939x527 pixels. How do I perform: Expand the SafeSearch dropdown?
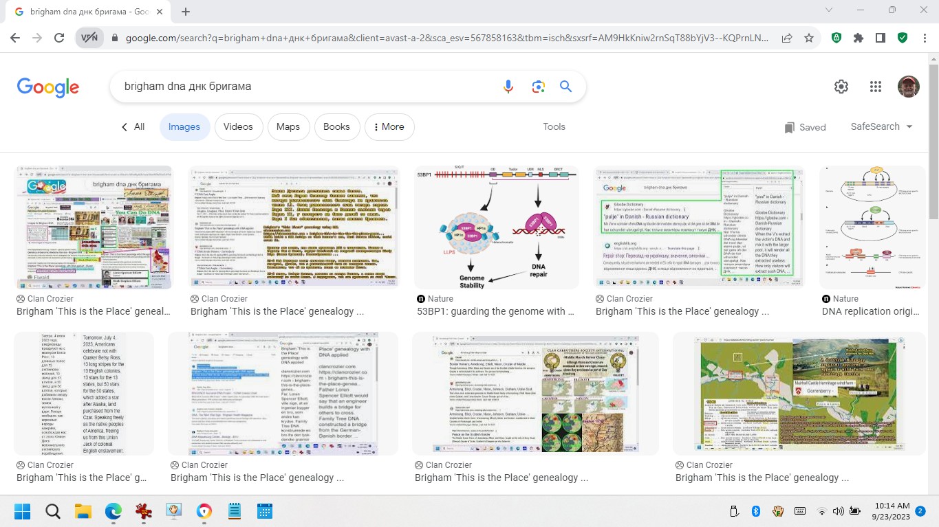coord(881,126)
